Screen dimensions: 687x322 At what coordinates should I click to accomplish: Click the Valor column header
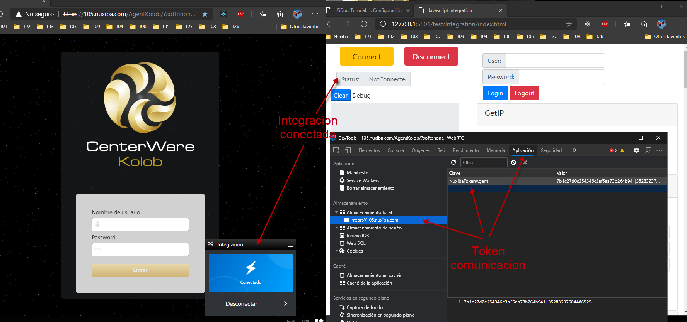(611, 173)
